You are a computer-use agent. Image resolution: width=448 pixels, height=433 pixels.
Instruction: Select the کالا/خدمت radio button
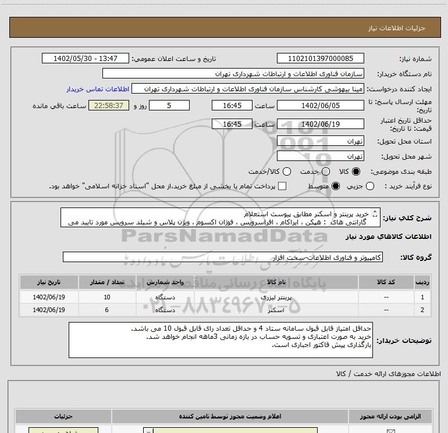pos(287,171)
